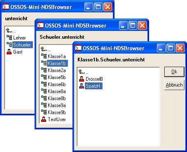Close the Klasse1b.Schueler.unterricht browser window
The width and height of the screenshot is (187, 152).
tap(180, 48)
